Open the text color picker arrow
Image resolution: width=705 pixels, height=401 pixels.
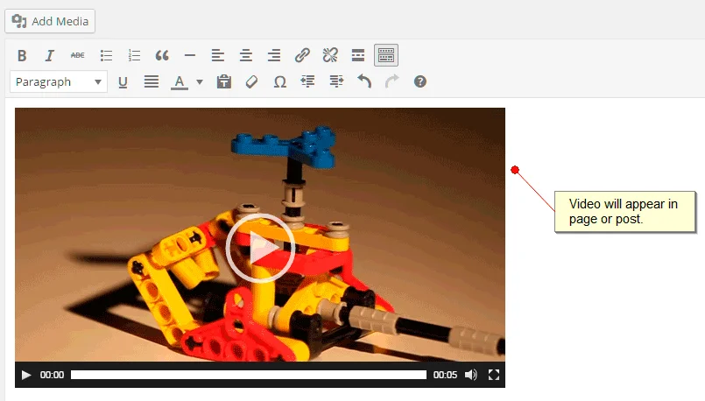point(200,81)
